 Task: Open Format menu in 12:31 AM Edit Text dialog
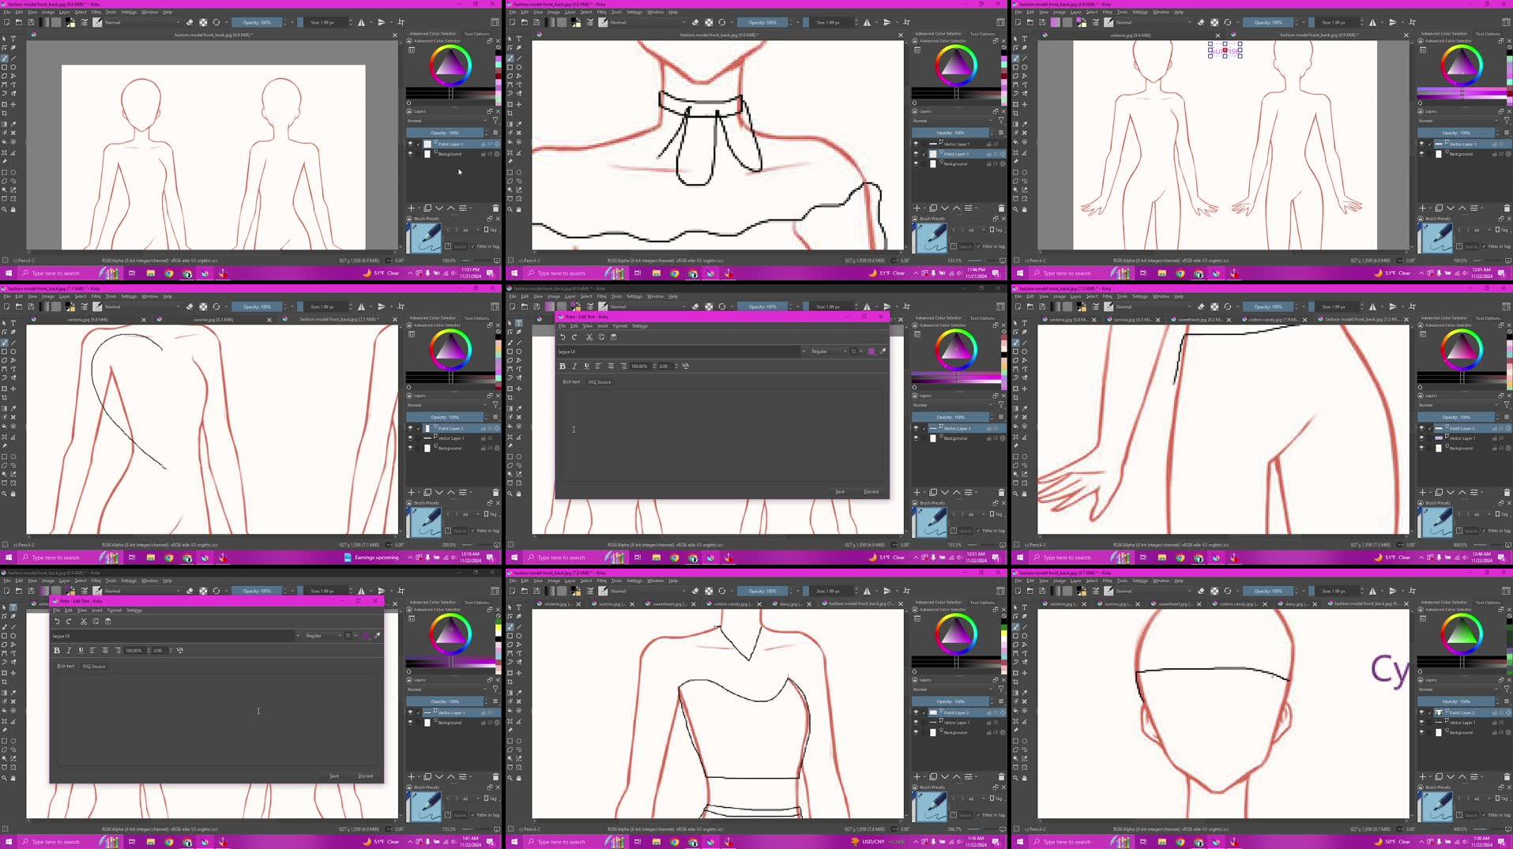coord(620,326)
